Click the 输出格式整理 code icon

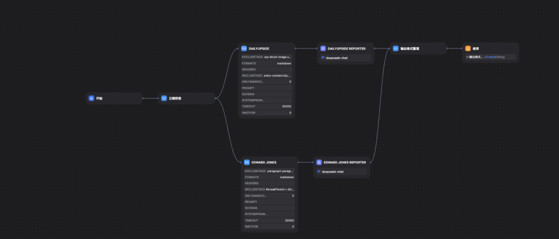396,48
